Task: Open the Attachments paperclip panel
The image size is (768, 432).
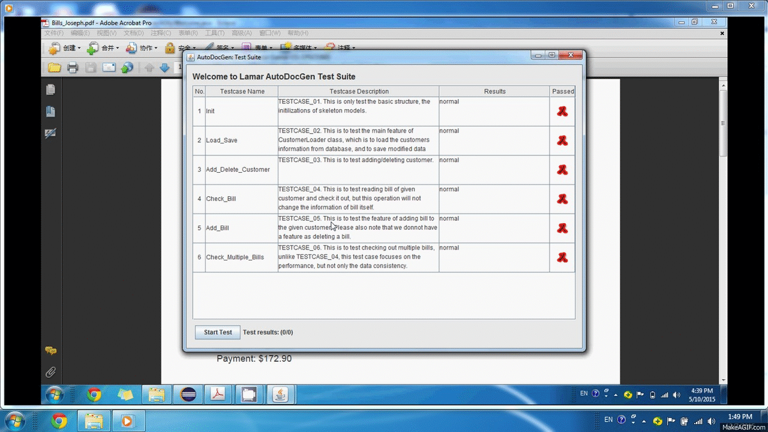Action: pos(50,372)
